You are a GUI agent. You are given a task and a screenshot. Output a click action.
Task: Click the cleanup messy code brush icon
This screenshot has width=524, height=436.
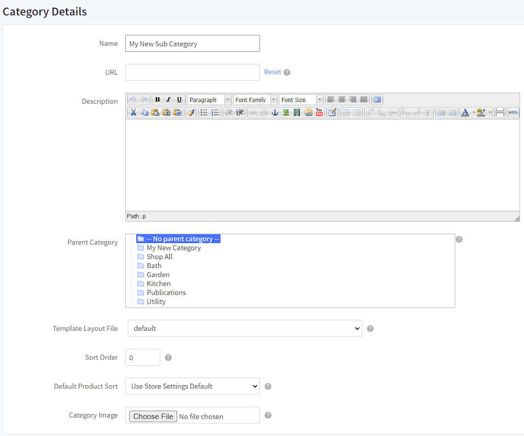coord(191,113)
